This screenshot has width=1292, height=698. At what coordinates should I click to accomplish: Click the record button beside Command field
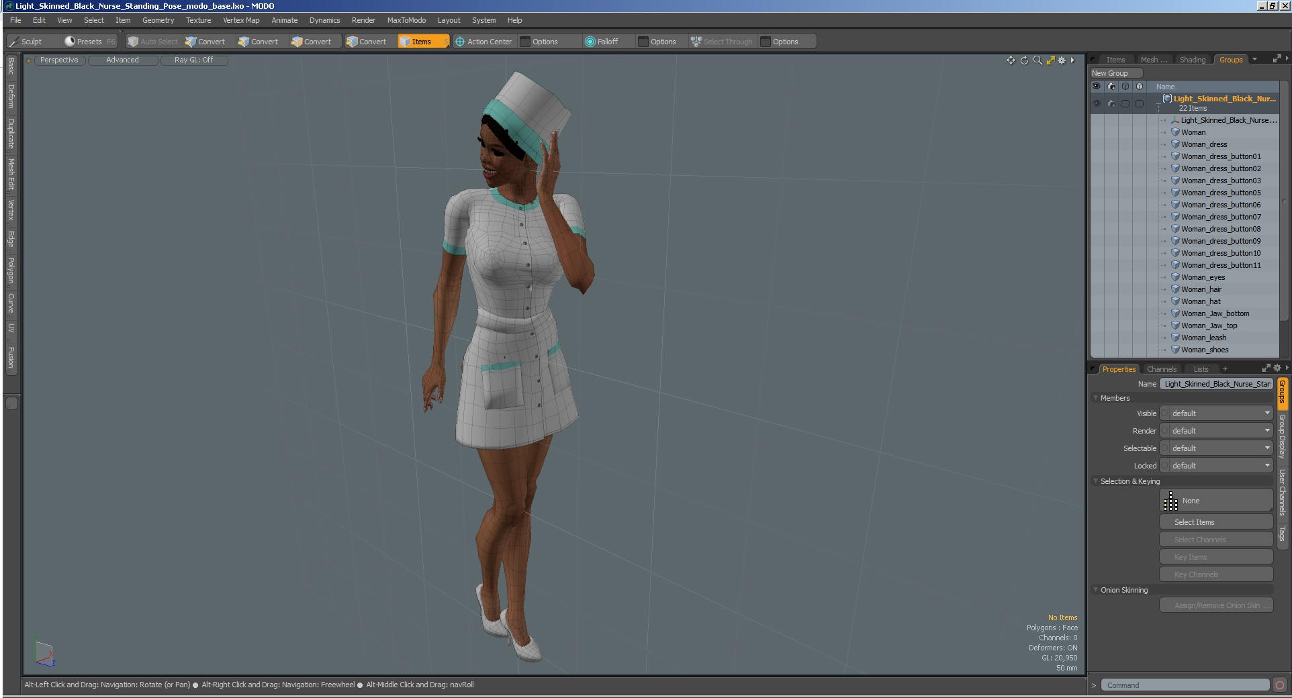pyautogui.click(x=1280, y=685)
